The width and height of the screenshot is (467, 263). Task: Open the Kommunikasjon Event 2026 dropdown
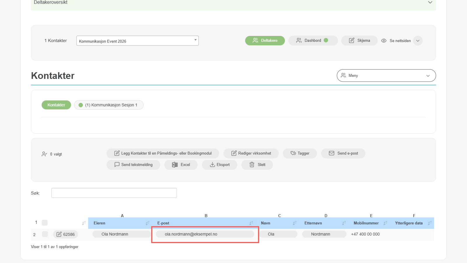[x=137, y=41]
